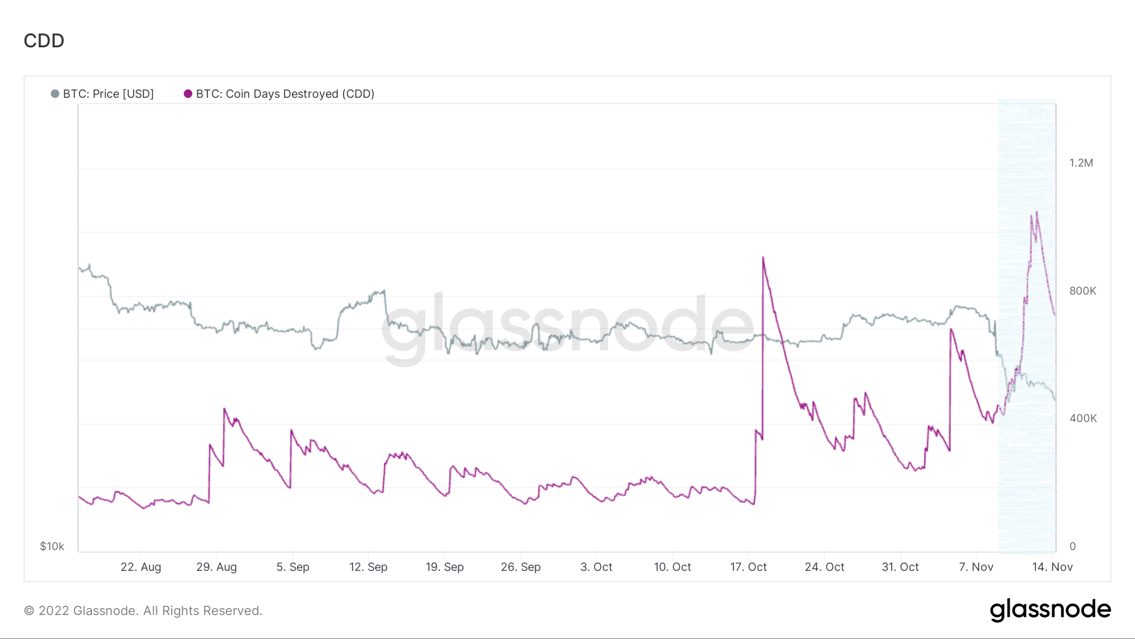Image resolution: width=1135 pixels, height=639 pixels.
Task: Click the 1.2M right axis label
Action: [1081, 163]
